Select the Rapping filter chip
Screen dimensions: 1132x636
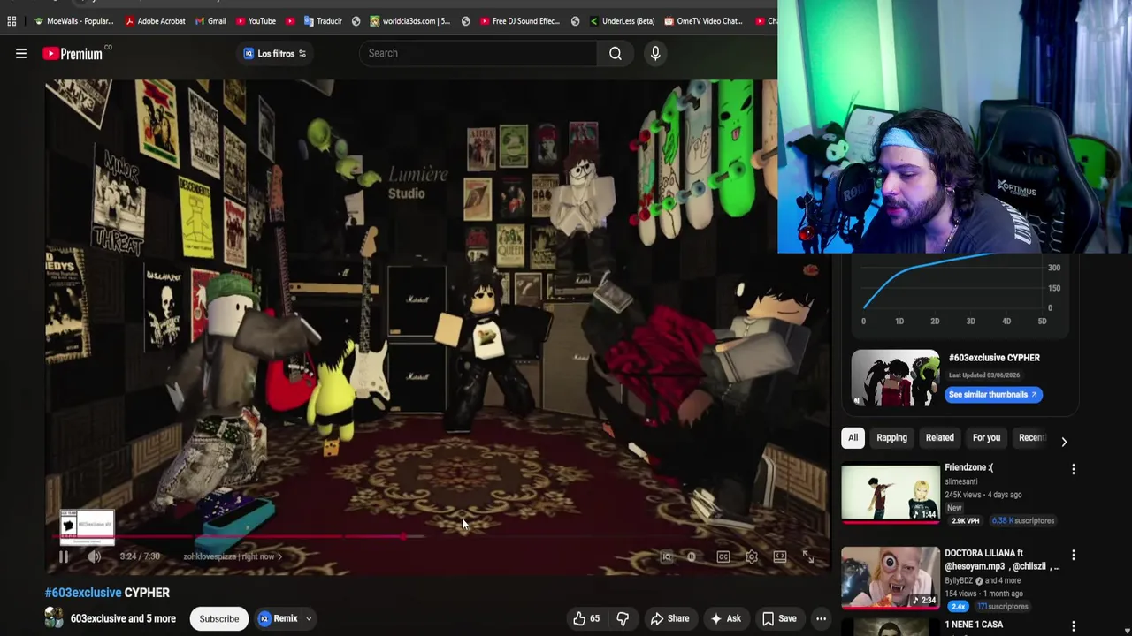pos(891,437)
